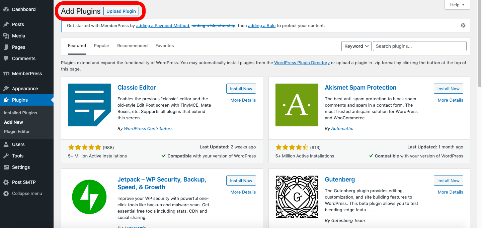Open the MemberPress menu label
Image resolution: width=482 pixels, height=228 pixels.
click(x=27, y=74)
